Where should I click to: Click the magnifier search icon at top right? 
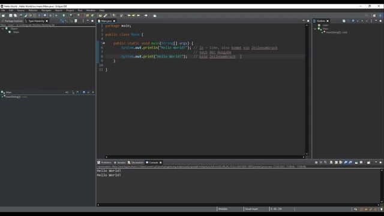[x=367, y=16]
